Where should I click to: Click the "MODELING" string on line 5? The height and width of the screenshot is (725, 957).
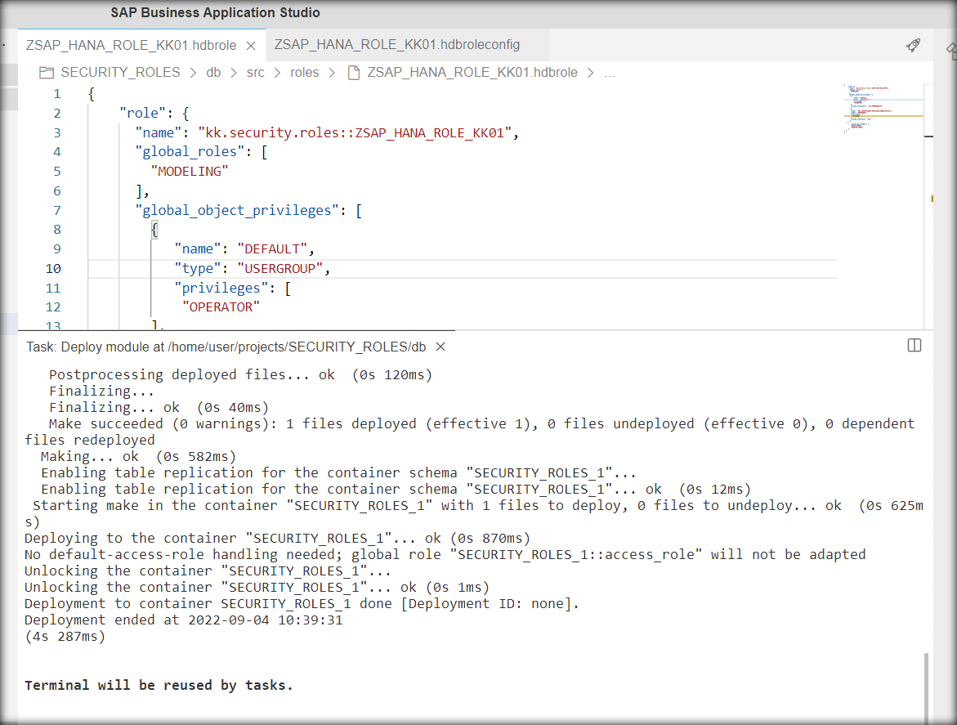point(189,171)
